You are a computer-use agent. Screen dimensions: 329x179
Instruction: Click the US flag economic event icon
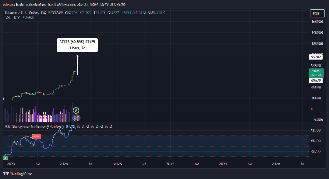77,118
